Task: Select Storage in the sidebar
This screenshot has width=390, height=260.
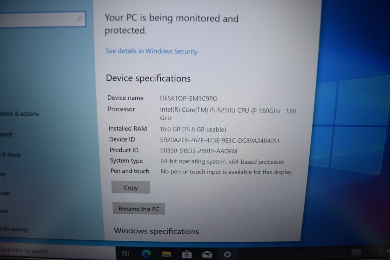Action: (5, 193)
